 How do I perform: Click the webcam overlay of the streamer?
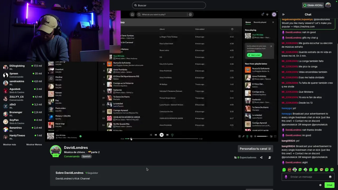pos(55,31)
